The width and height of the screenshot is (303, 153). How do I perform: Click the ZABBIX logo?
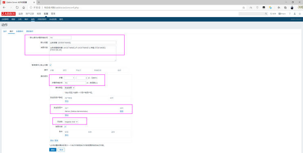click(9, 14)
